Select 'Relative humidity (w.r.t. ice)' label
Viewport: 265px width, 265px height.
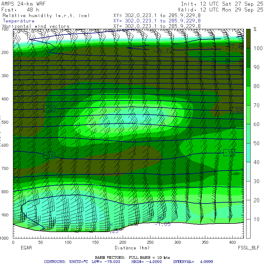click(x=46, y=16)
